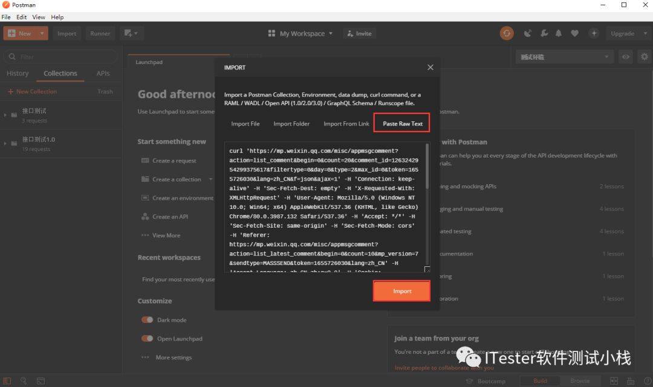
Task: Click More settings link
Action: pos(174,357)
